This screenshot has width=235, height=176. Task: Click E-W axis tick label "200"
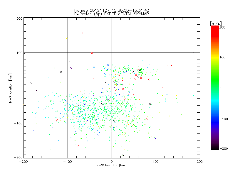200,162
